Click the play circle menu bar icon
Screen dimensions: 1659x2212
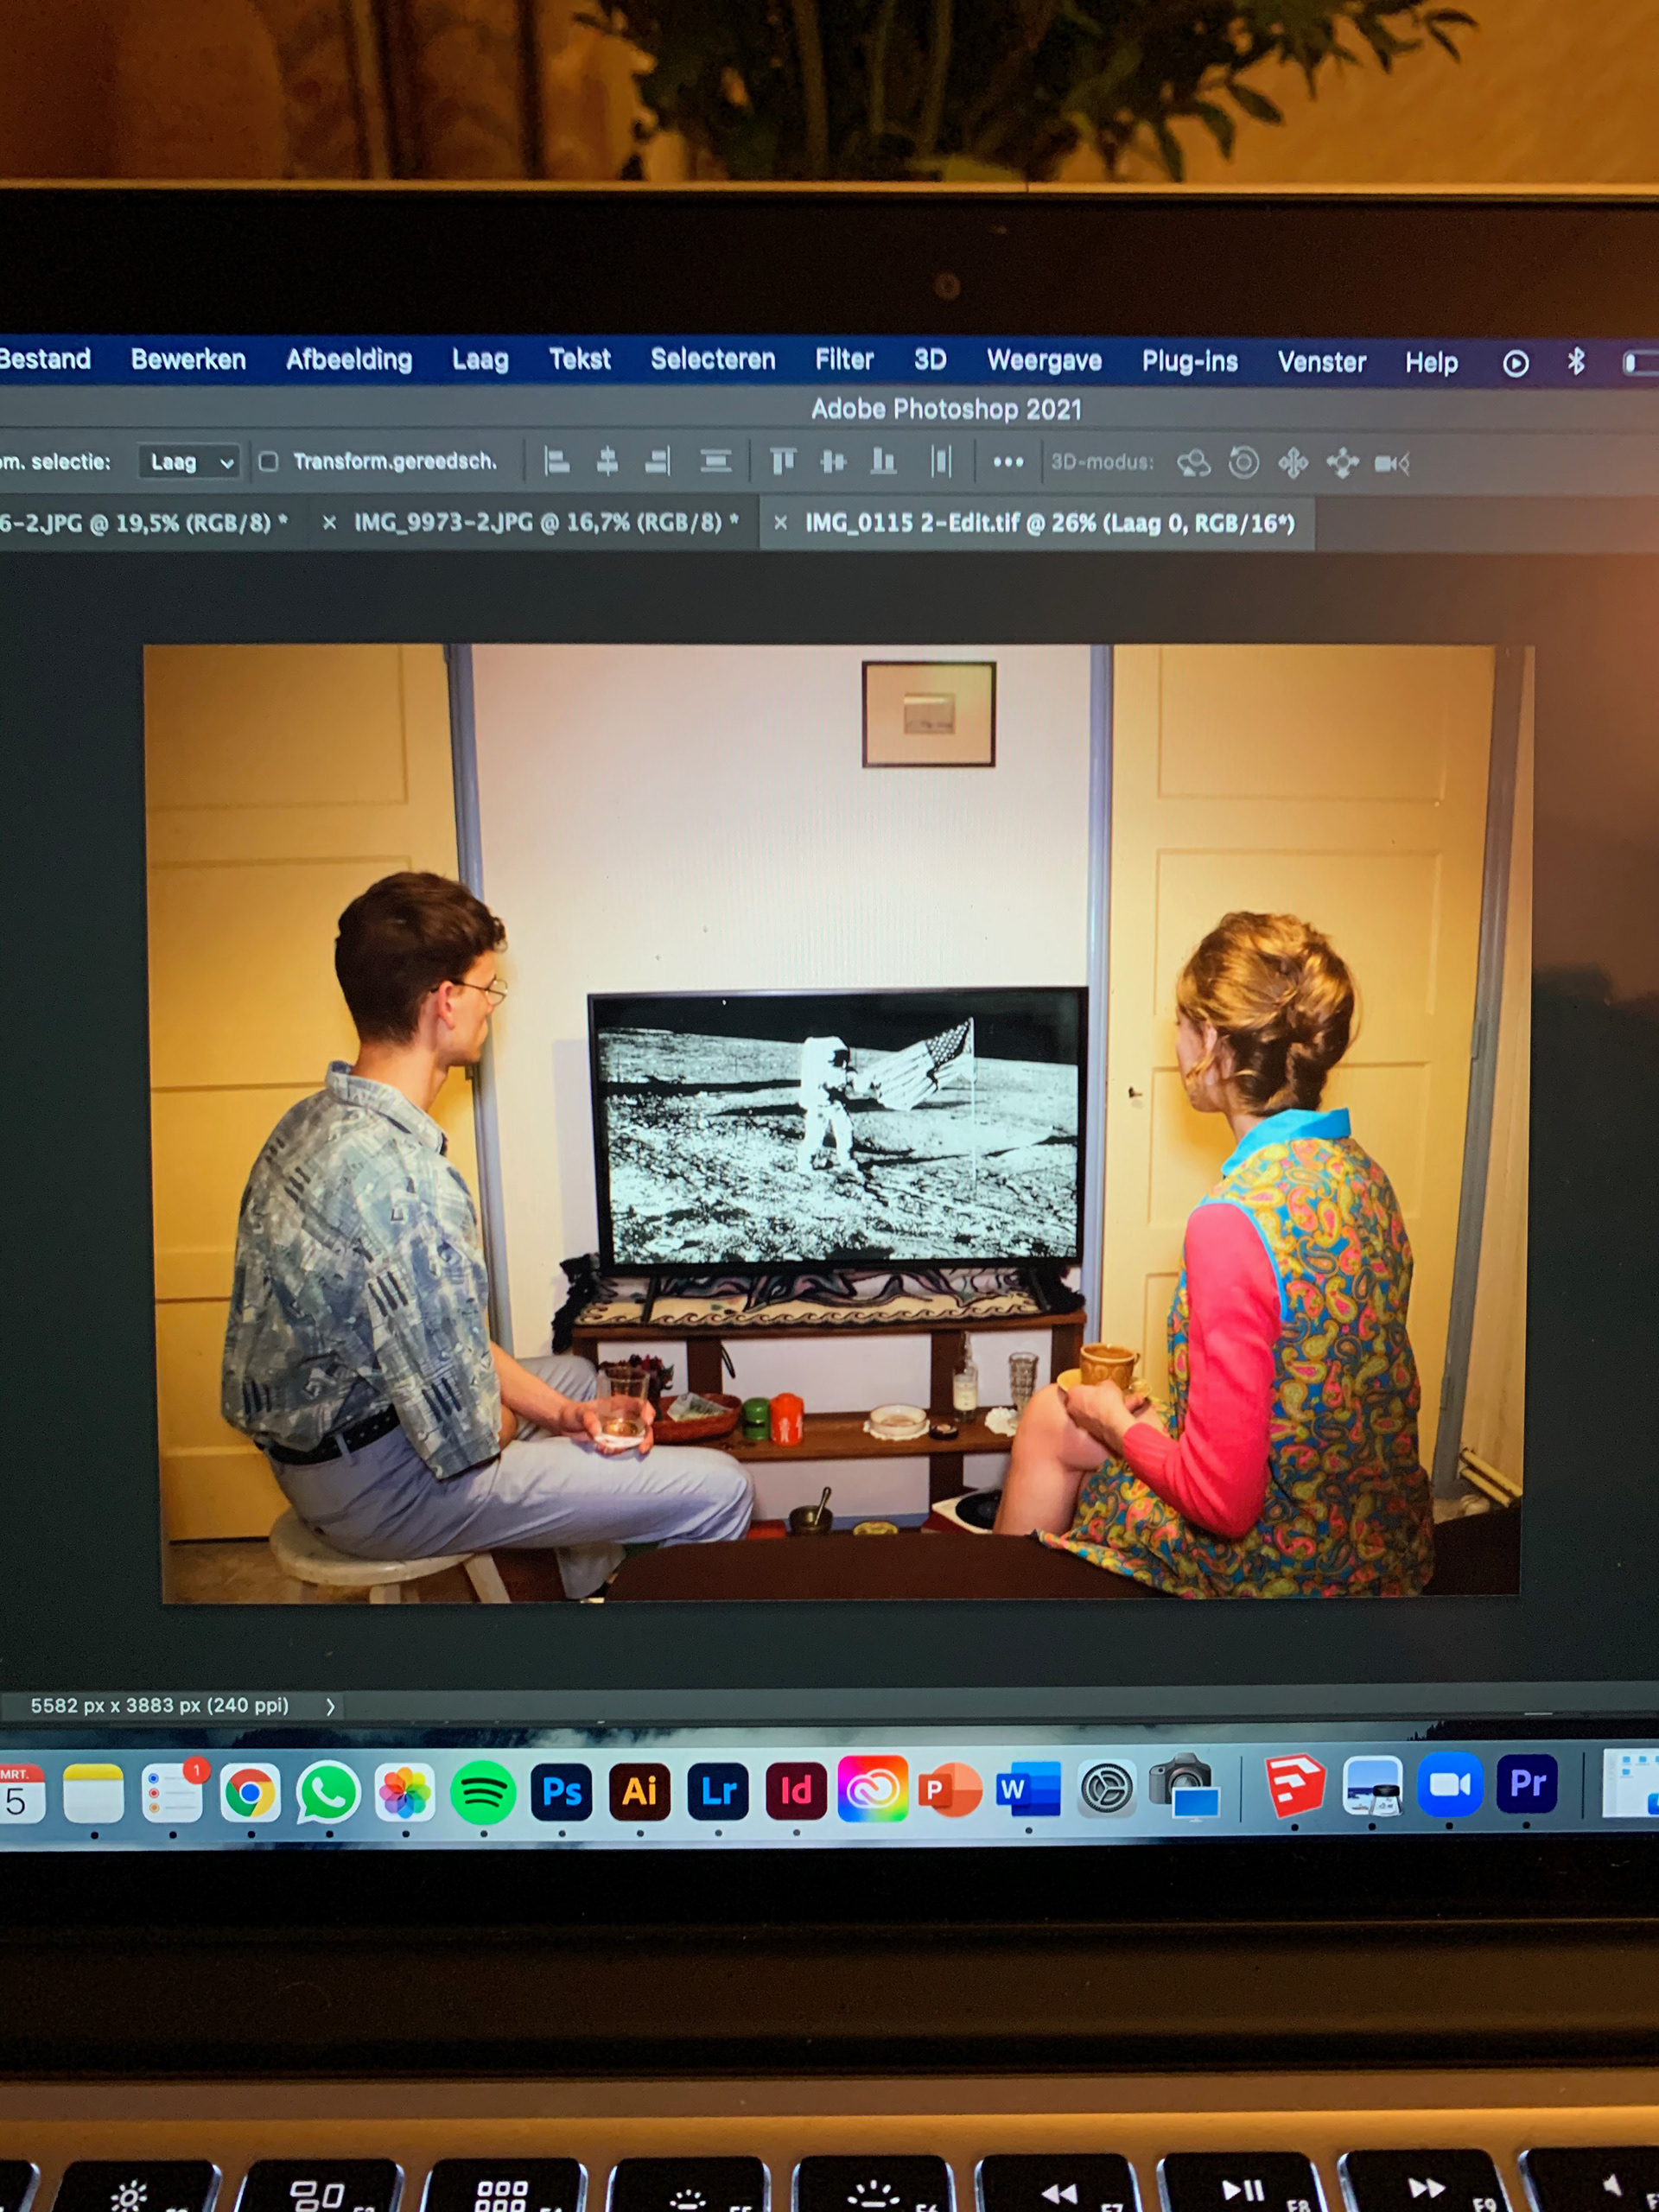click(x=1516, y=362)
